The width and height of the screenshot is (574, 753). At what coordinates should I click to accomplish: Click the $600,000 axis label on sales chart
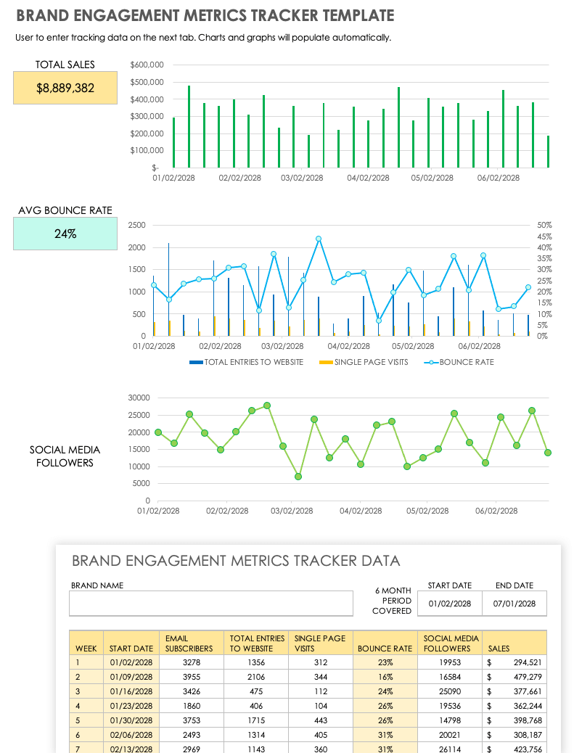pyautogui.click(x=147, y=65)
